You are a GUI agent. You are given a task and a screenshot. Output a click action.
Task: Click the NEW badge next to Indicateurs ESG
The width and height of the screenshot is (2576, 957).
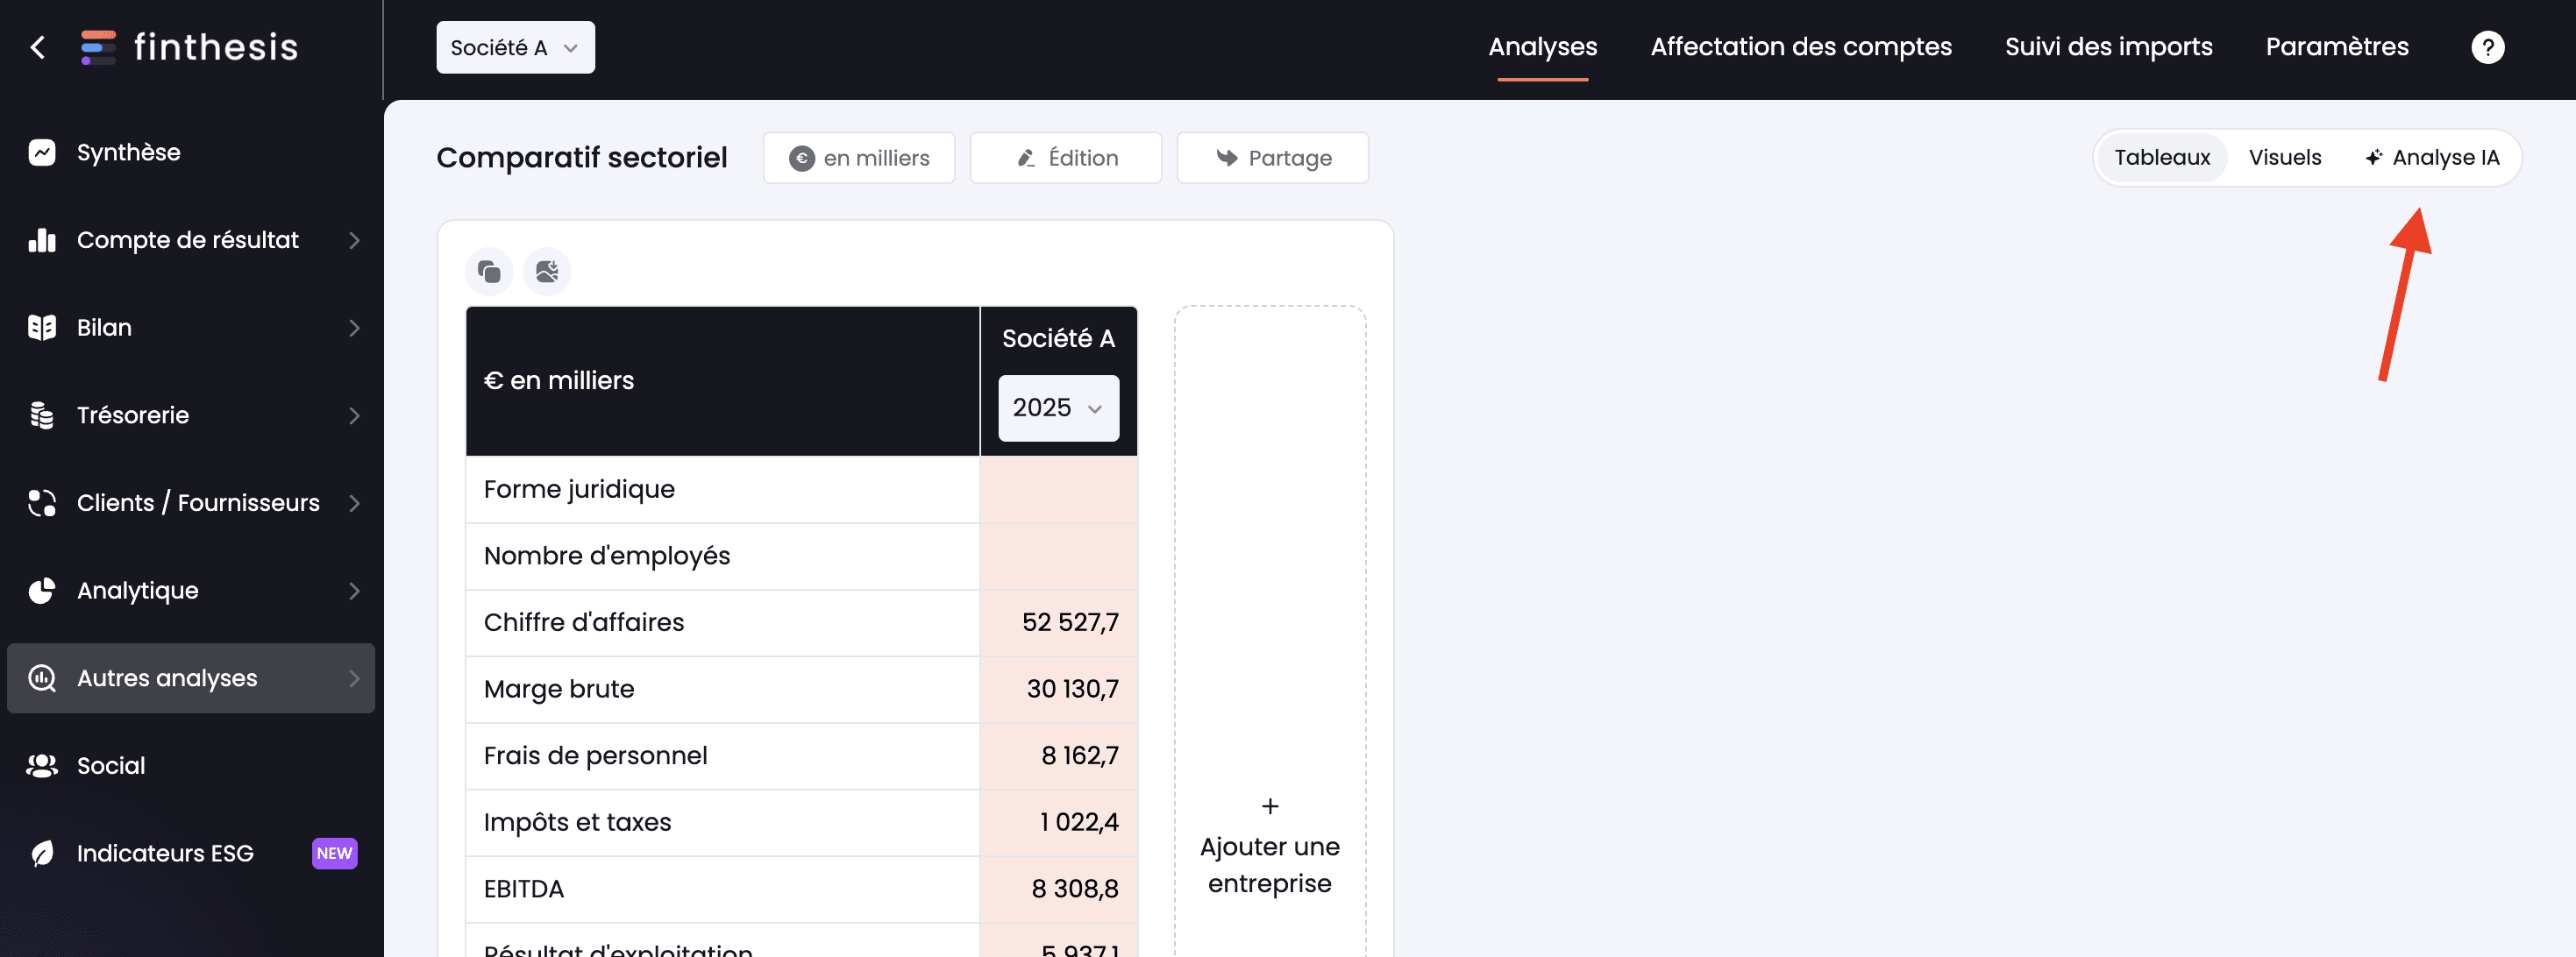click(334, 853)
